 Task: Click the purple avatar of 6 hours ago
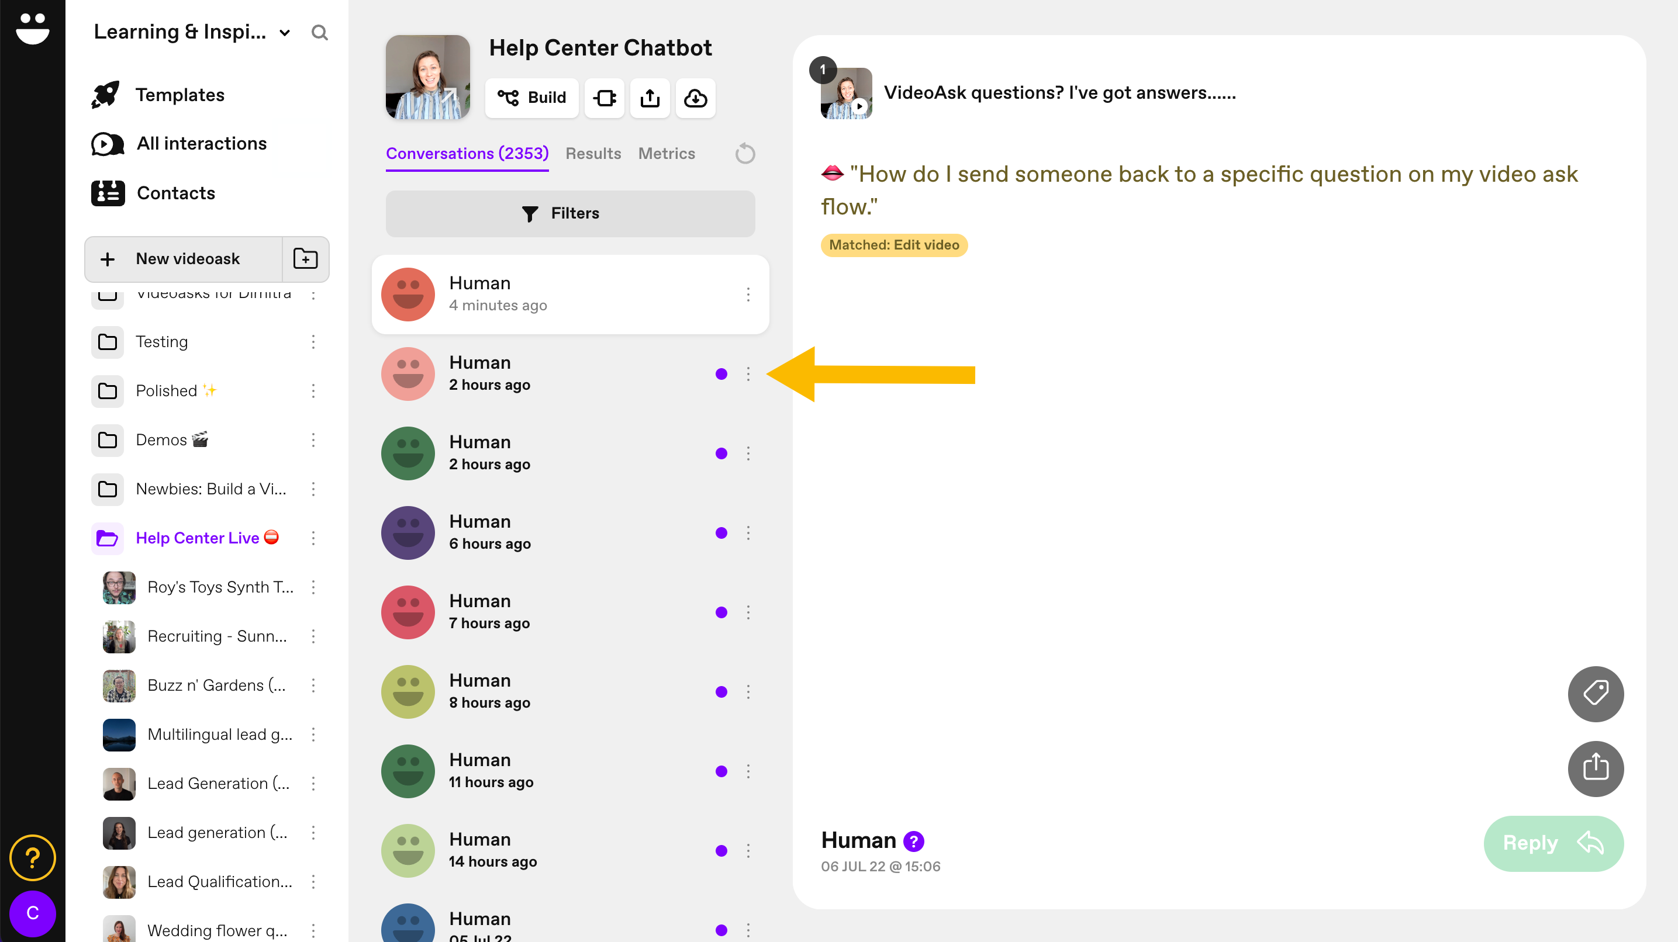[x=408, y=532]
